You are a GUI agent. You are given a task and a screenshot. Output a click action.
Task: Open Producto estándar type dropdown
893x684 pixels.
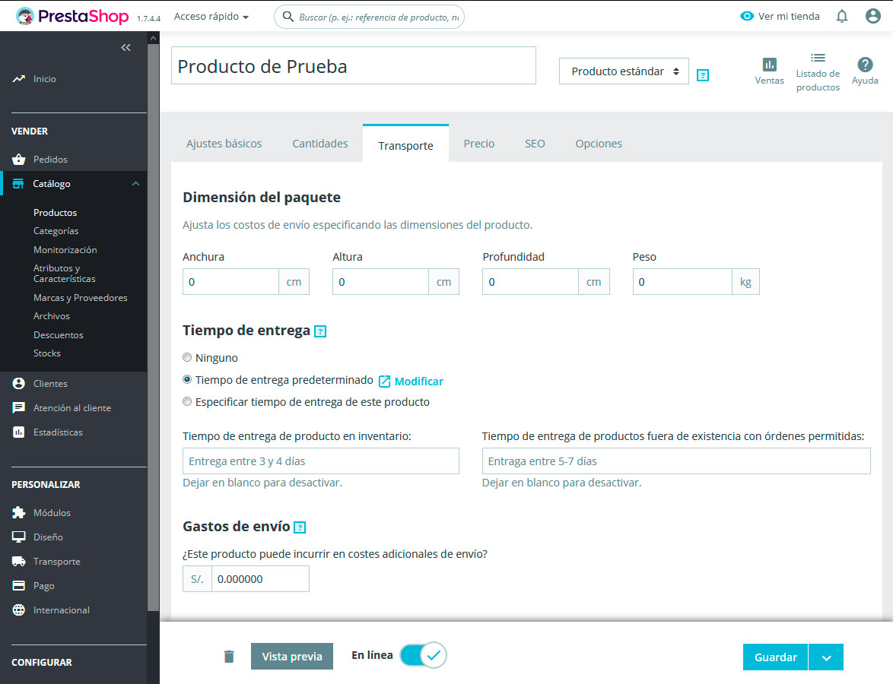(x=624, y=71)
